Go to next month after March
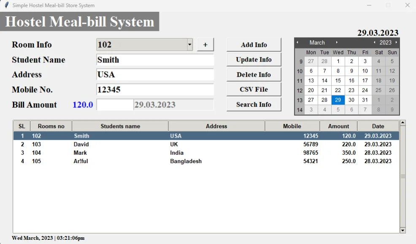 pyautogui.click(x=337, y=43)
